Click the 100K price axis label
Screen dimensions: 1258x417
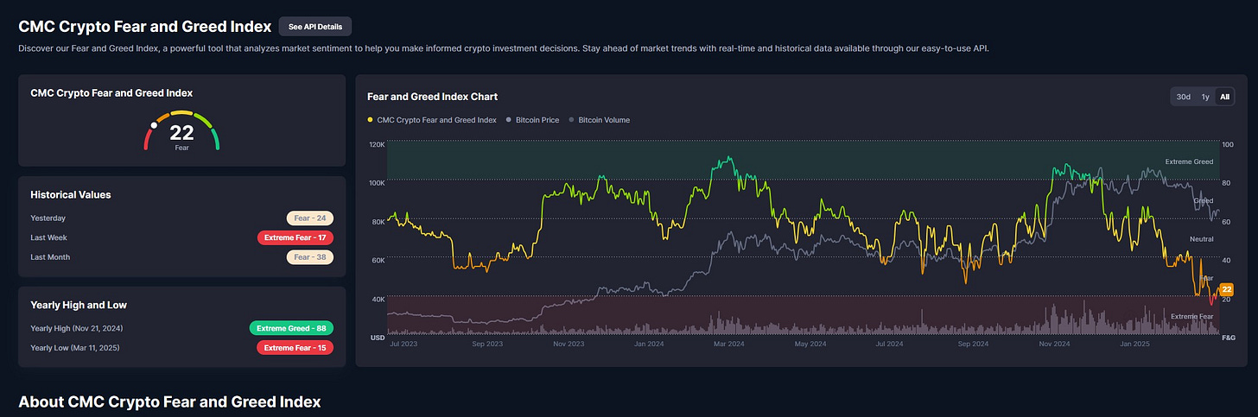click(376, 183)
